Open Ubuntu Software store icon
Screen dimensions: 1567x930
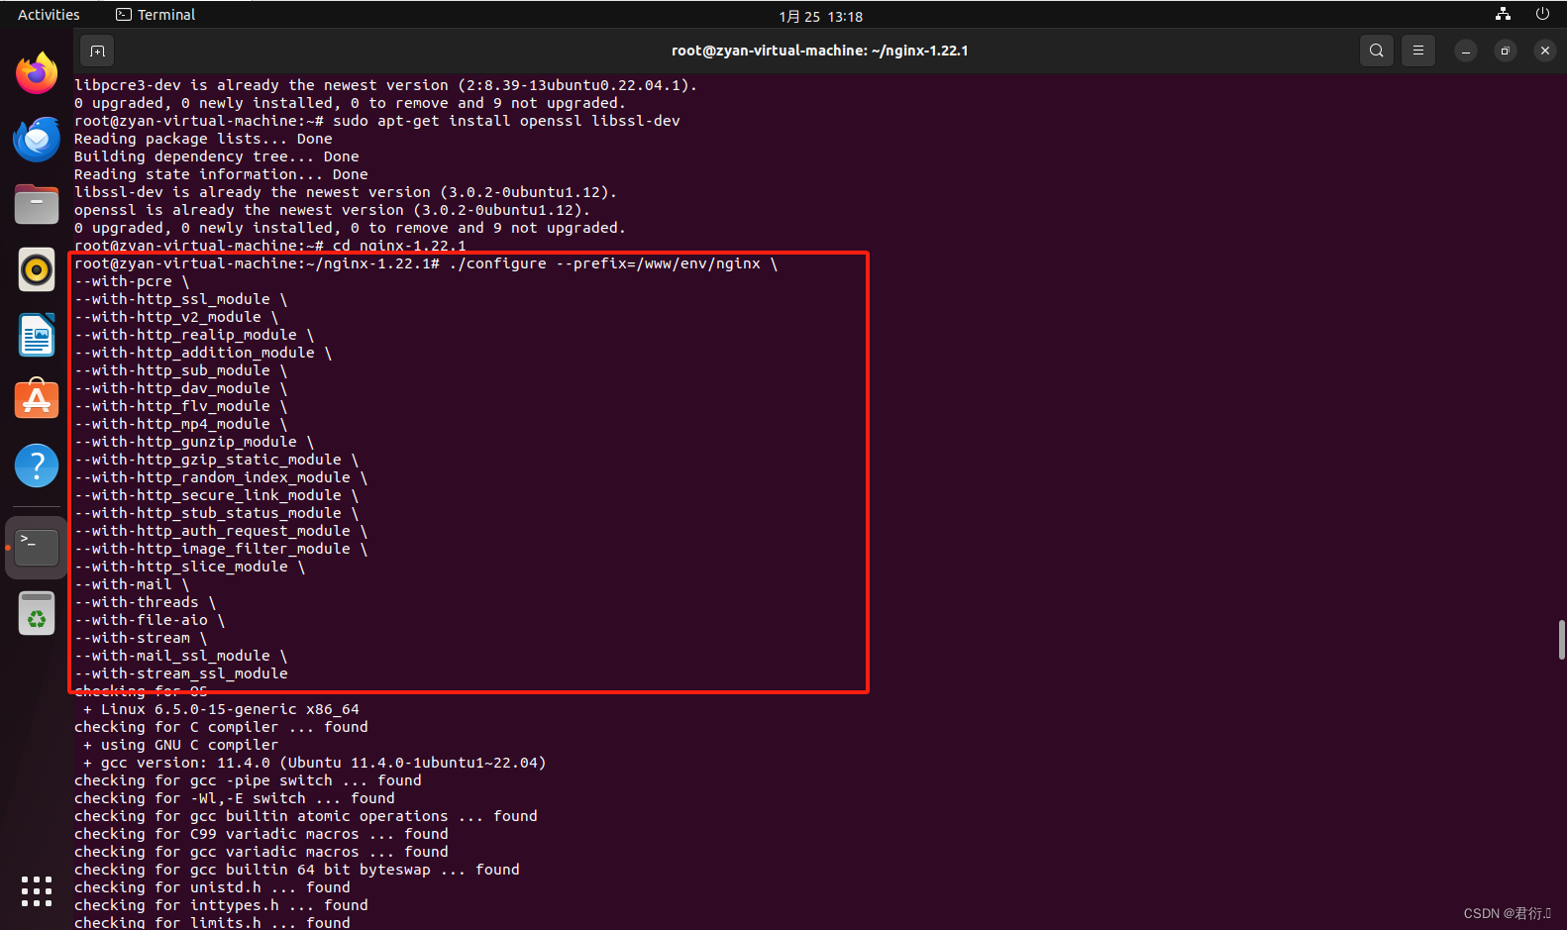click(37, 400)
